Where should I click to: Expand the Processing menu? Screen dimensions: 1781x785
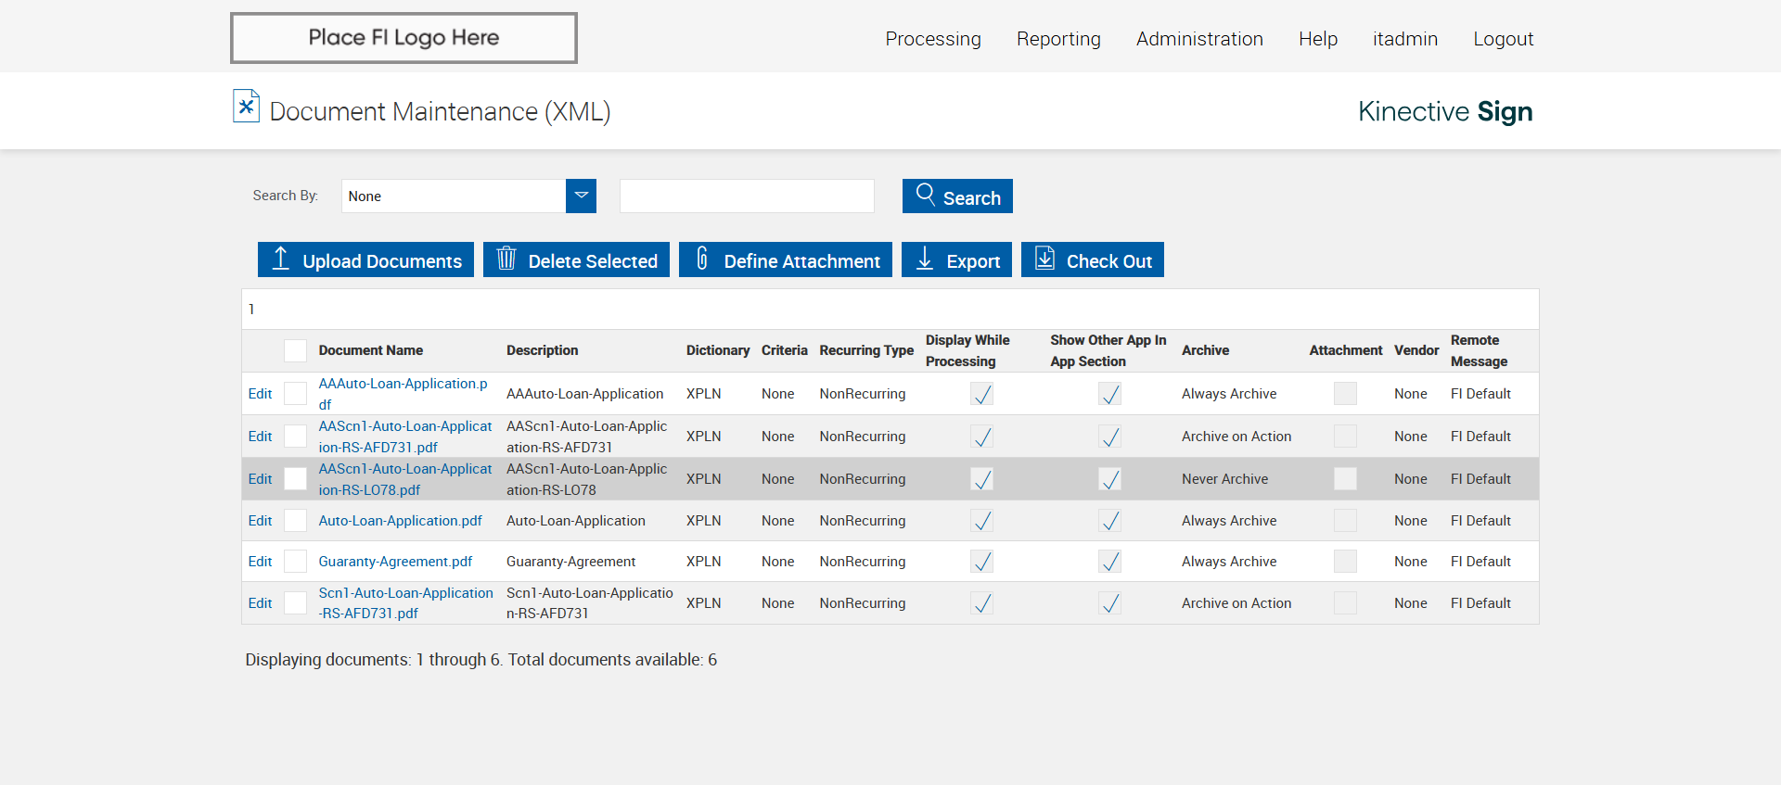[x=932, y=39]
